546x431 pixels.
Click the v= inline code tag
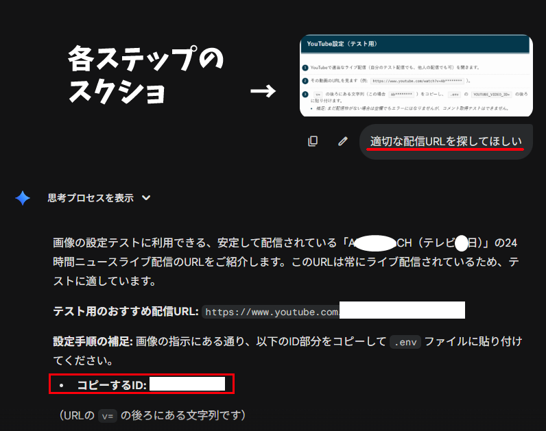pyautogui.click(x=107, y=415)
